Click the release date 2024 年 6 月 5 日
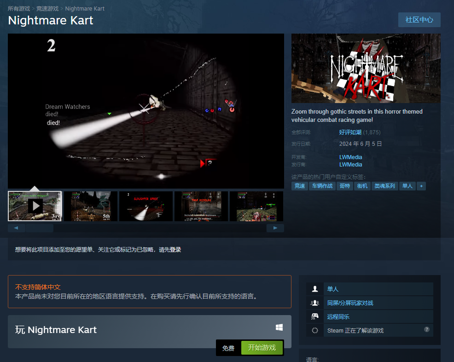 click(361, 144)
